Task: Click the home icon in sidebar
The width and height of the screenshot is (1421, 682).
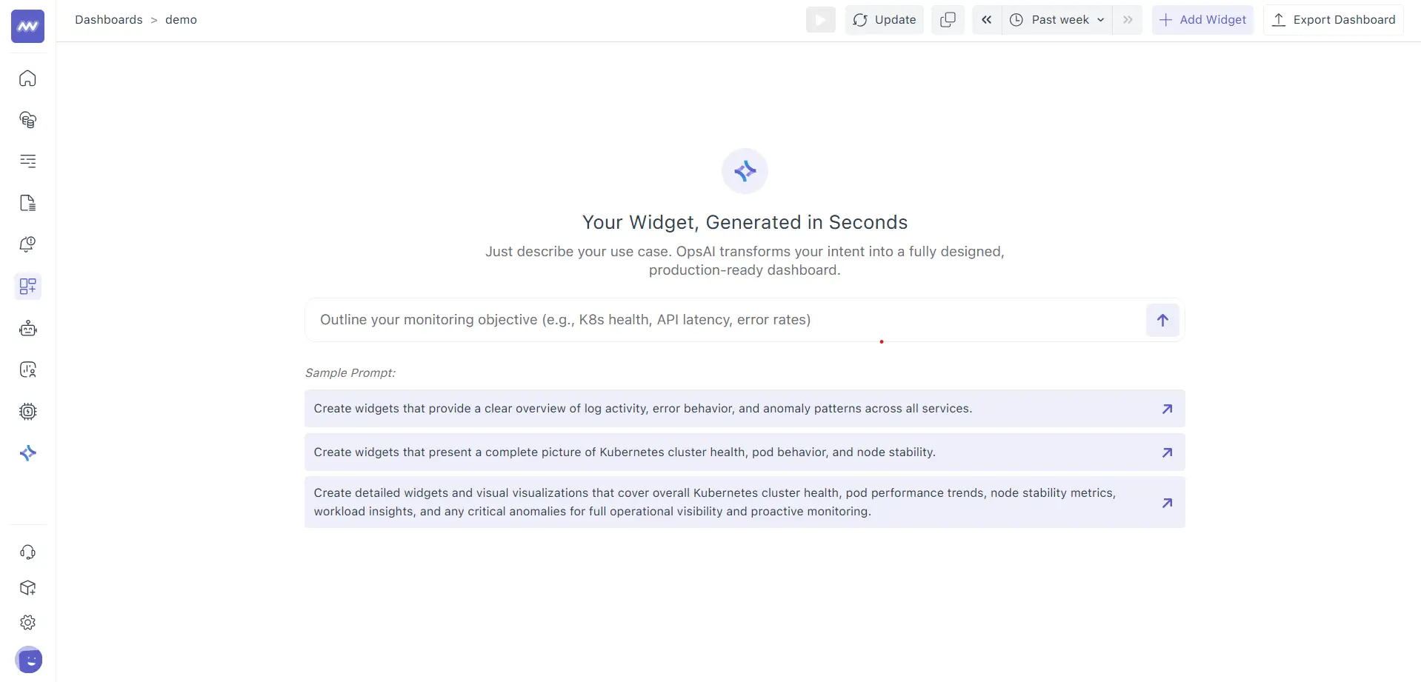Action: coord(27,78)
